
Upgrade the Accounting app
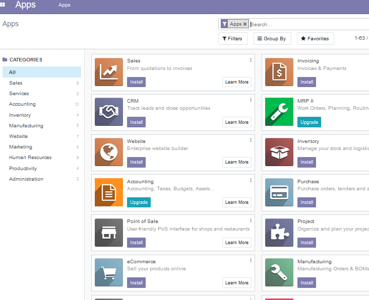pyautogui.click(x=139, y=202)
